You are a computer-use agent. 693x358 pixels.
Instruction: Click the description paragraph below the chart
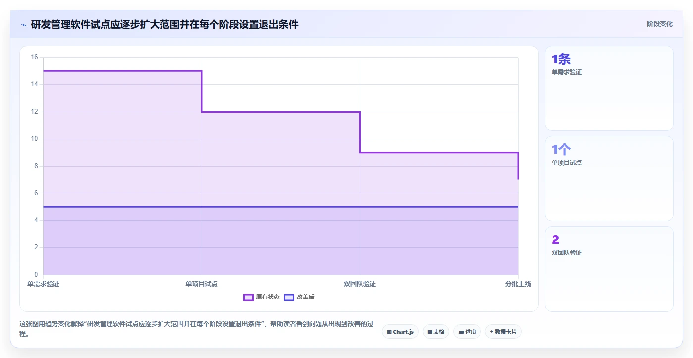point(196,329)
